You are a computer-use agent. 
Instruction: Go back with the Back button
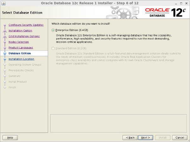coord(130,138)
